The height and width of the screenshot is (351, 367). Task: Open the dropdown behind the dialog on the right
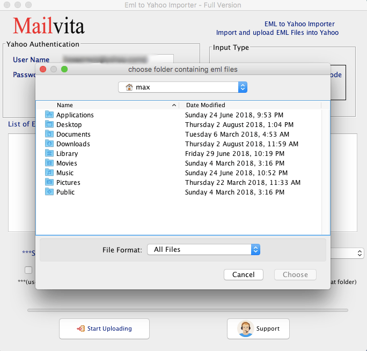(348, 253)
